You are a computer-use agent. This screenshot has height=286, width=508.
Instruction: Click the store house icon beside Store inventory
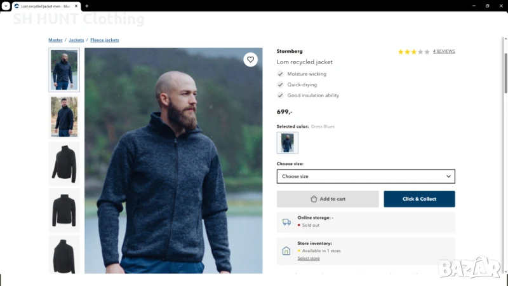click(286, 251)
